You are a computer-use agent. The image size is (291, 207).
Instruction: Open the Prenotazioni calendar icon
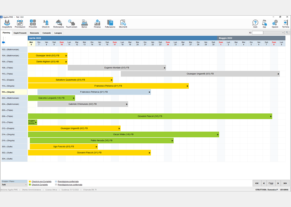20,24
